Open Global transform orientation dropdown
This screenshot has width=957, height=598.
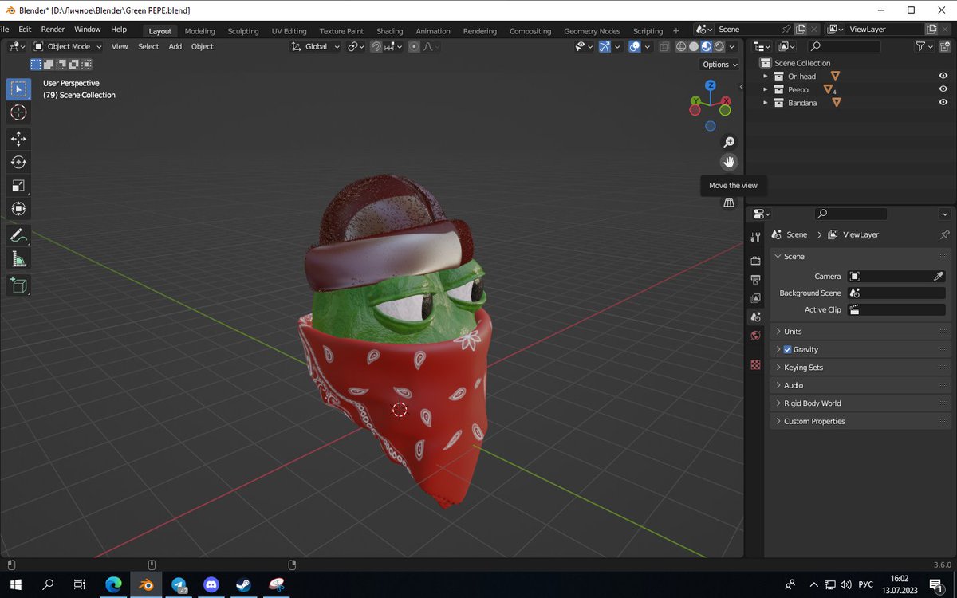(x=316, y=47)
